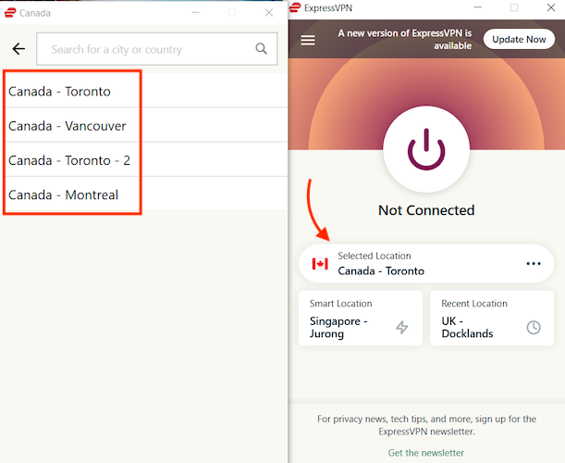Follow the Get the newsletter link
565x463 pixels.
click(426, 453)
